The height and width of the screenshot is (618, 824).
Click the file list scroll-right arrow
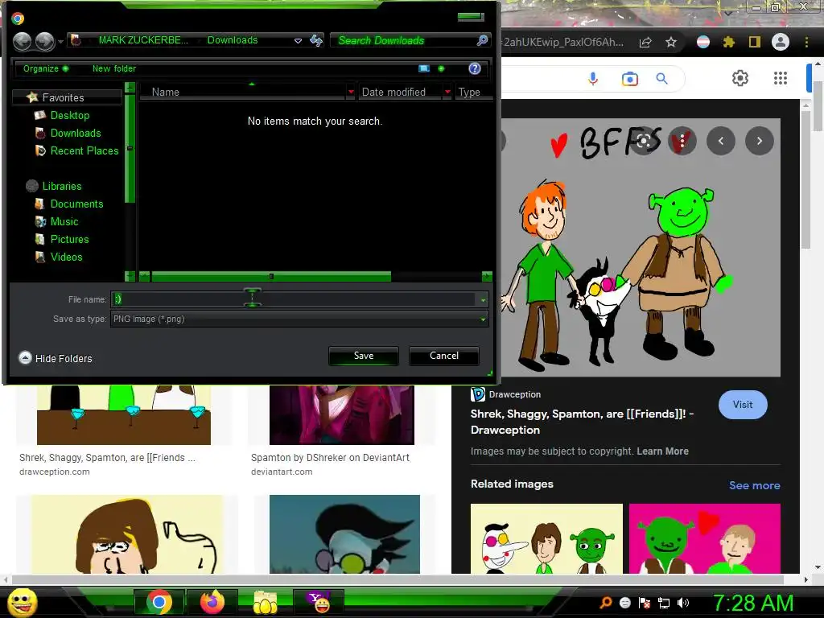[x=487, y=277]
